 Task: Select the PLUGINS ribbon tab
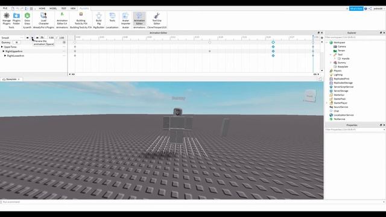[84, 8]
